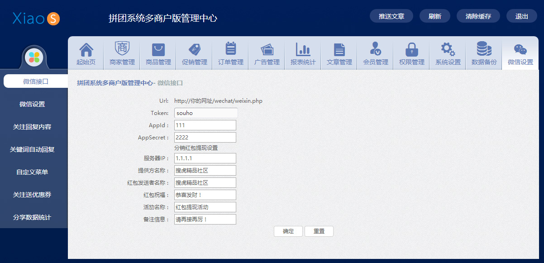Select 会员管理 member icon
Image resolution: width=544 pixels, height=263 pixels.
pyautogui.click(x=376, y=49)
